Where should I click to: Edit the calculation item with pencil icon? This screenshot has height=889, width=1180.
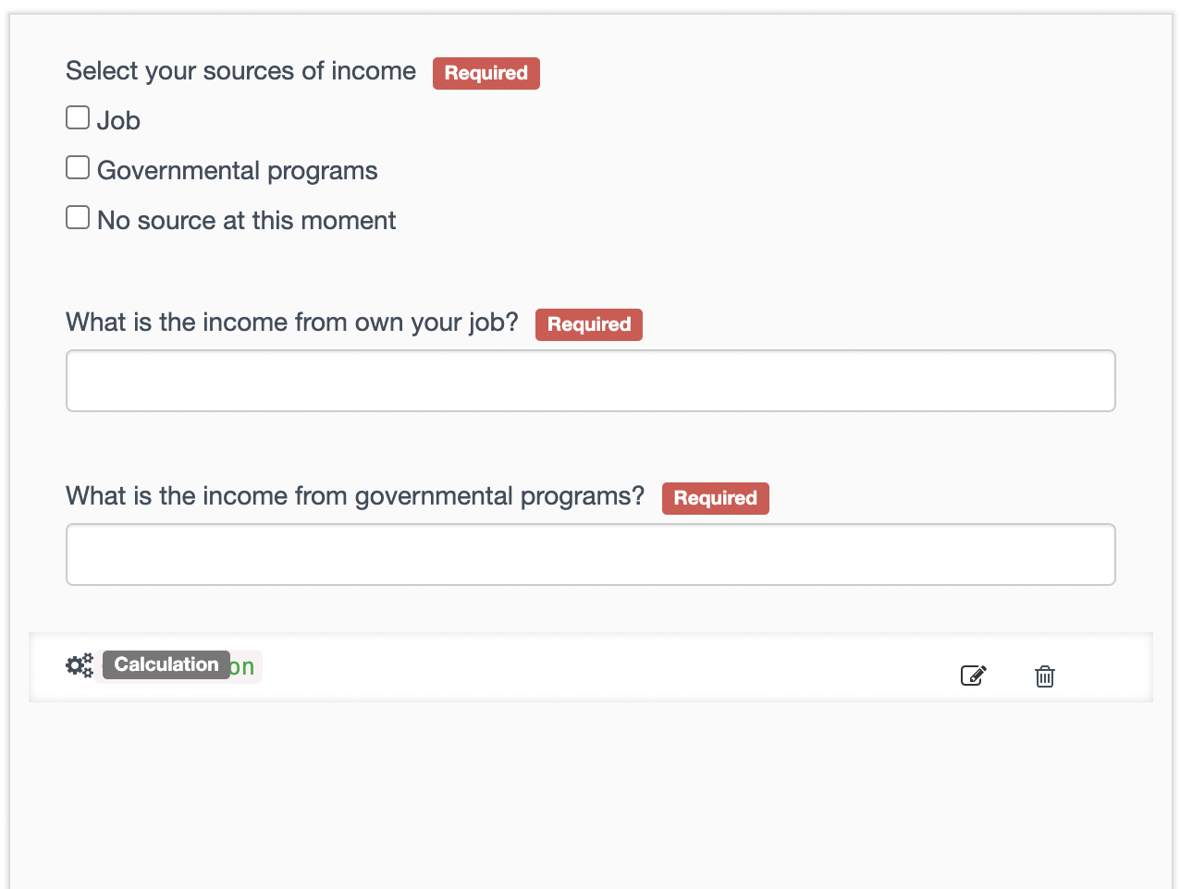coord(974,676)
